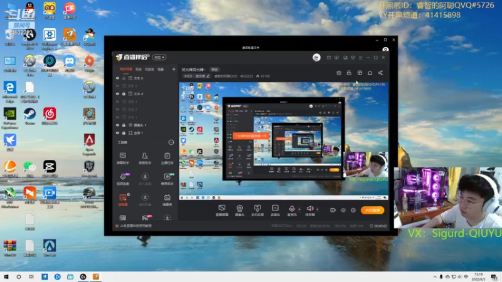Open the 弹幕秀 tool in the toolbox

167,200
